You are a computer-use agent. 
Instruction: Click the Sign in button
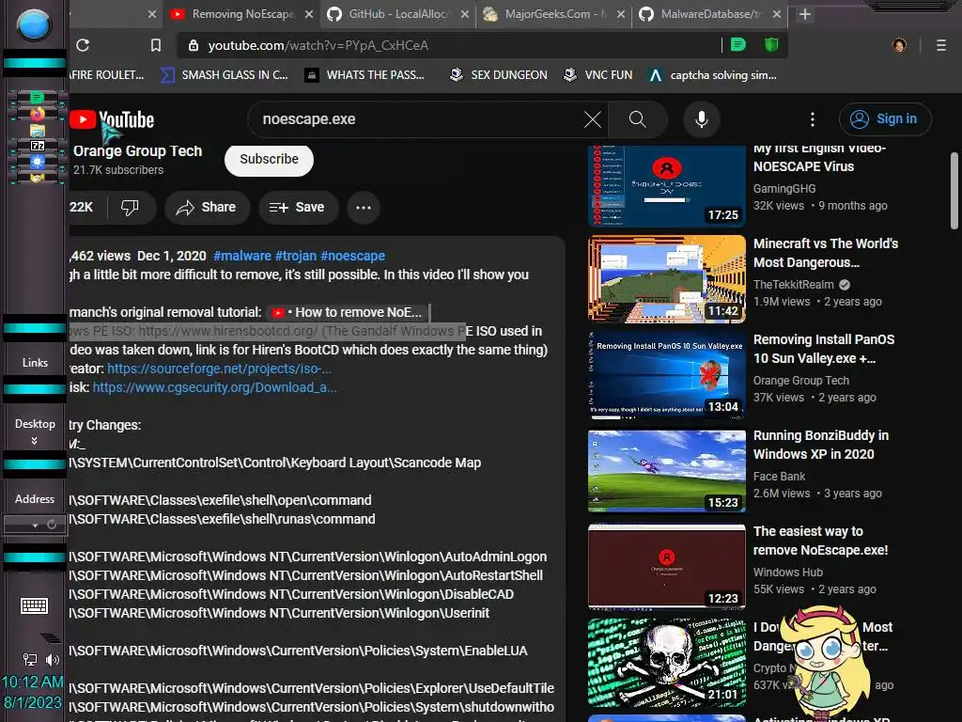pos(885,119)
